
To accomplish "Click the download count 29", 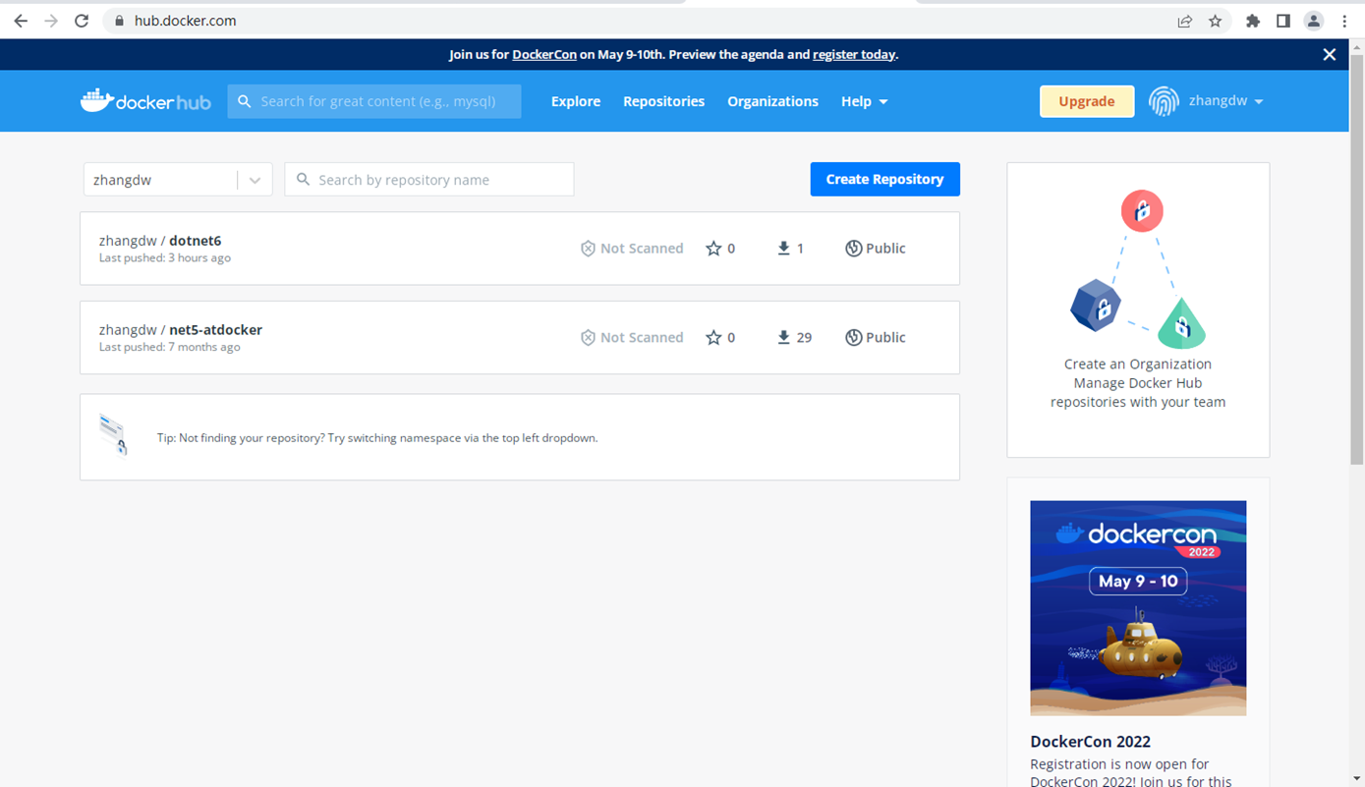I will (x=804, y=337).
